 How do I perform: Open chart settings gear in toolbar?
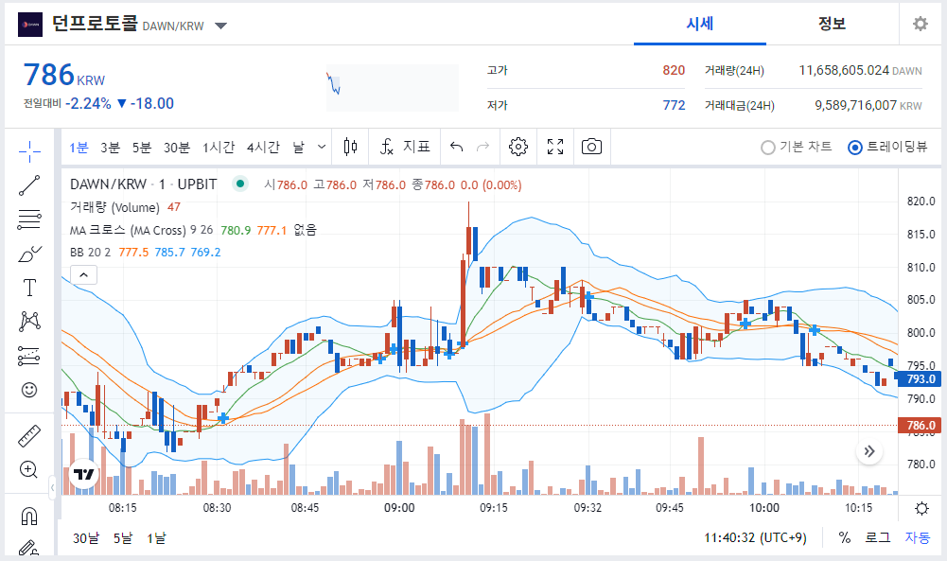(518, 147)
